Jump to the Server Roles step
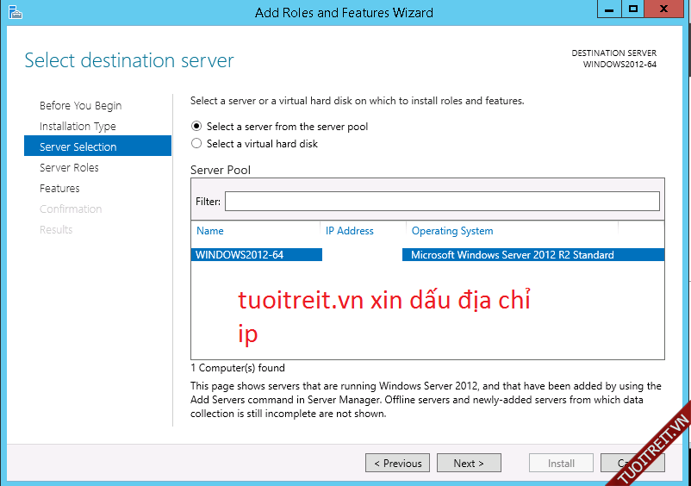The width and height of the screenshot is (691, 486). pos(69,168)
